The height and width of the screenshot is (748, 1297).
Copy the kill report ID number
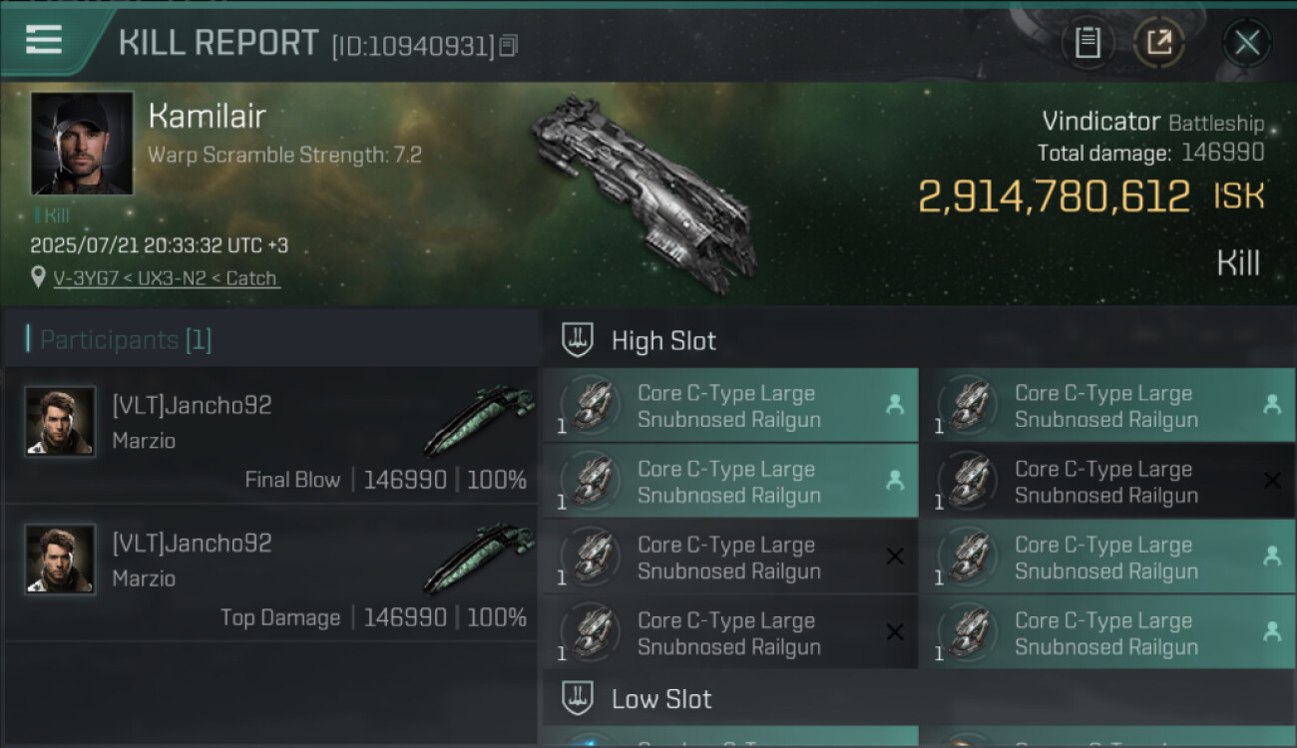point(509,46)
